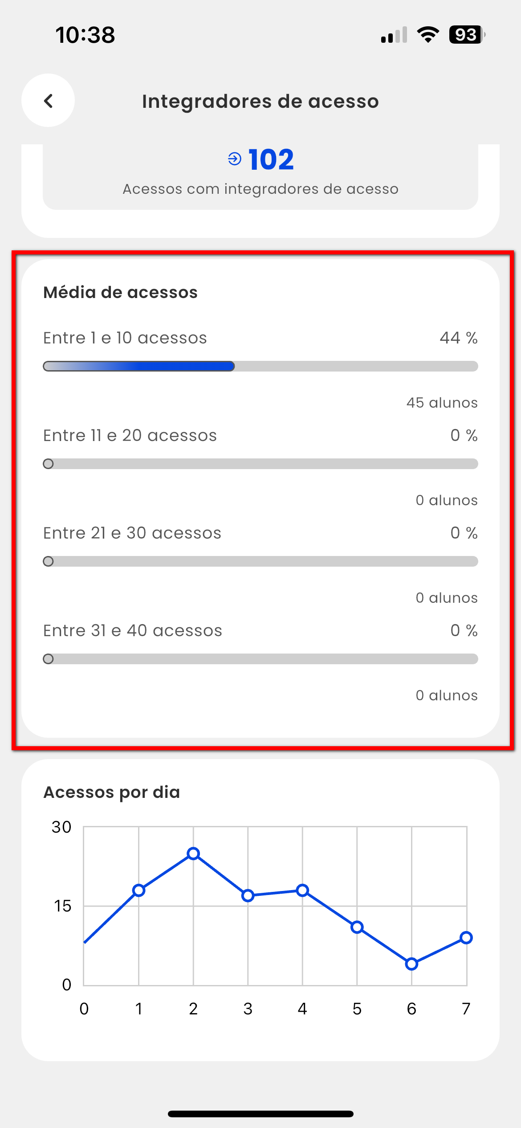Tap the back arrow button
The image size is (521, 1128).
click(48, 101)
